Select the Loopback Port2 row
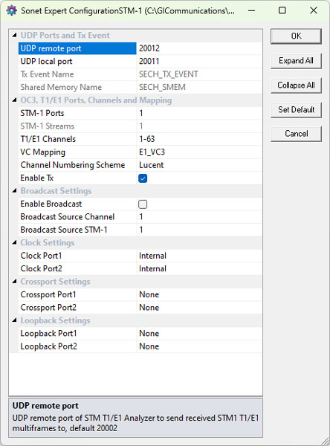330x446 pixels. pyautogui.click(x=140, y=346)
